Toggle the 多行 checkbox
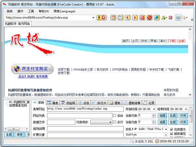This screenshot has height=147, width=196. point(114,122)
